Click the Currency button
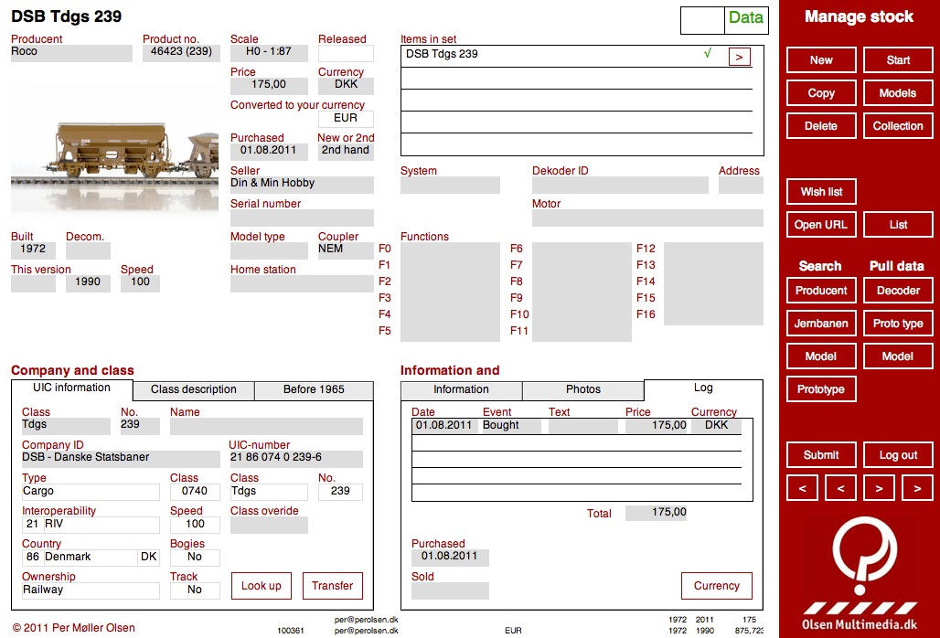This screenshot has height=638, width=940. click(716, 586)
